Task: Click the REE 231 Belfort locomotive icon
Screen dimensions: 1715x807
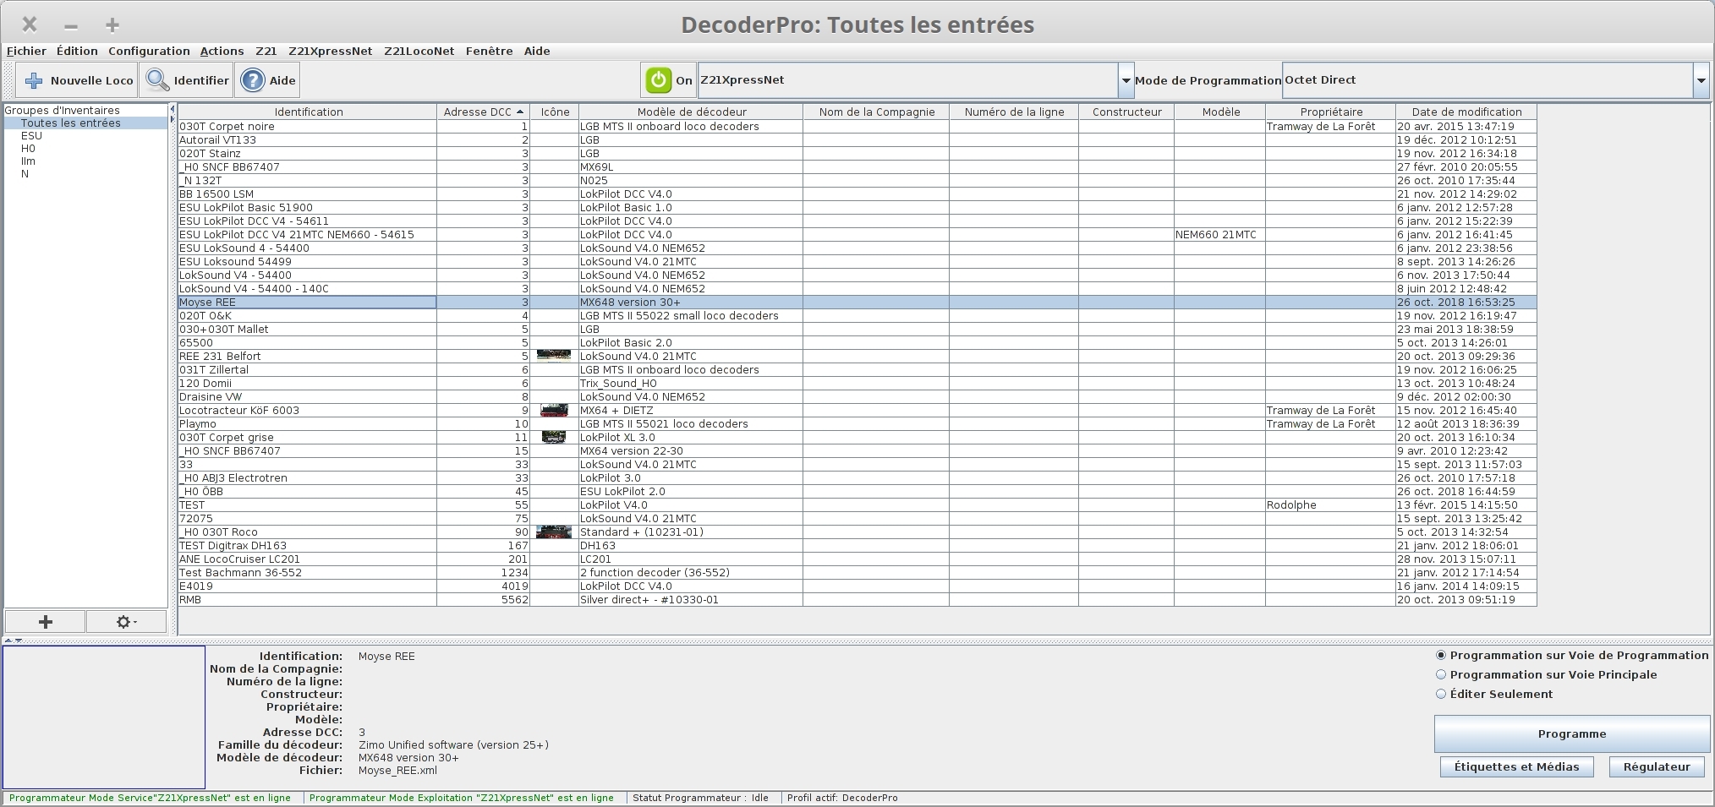Action: [554, 356]
